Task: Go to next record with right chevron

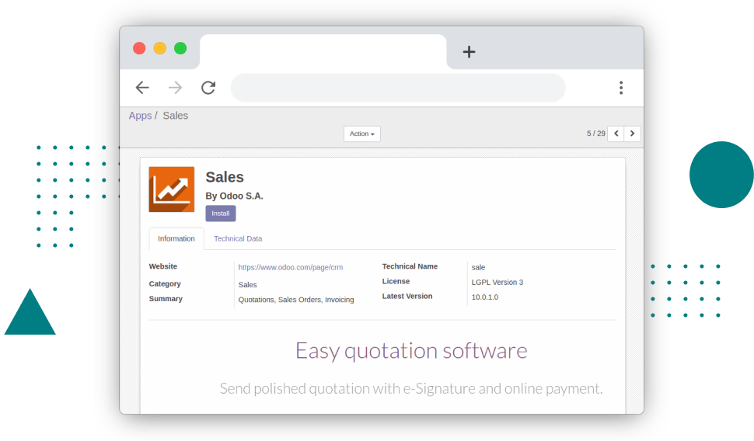Action: 633,134
